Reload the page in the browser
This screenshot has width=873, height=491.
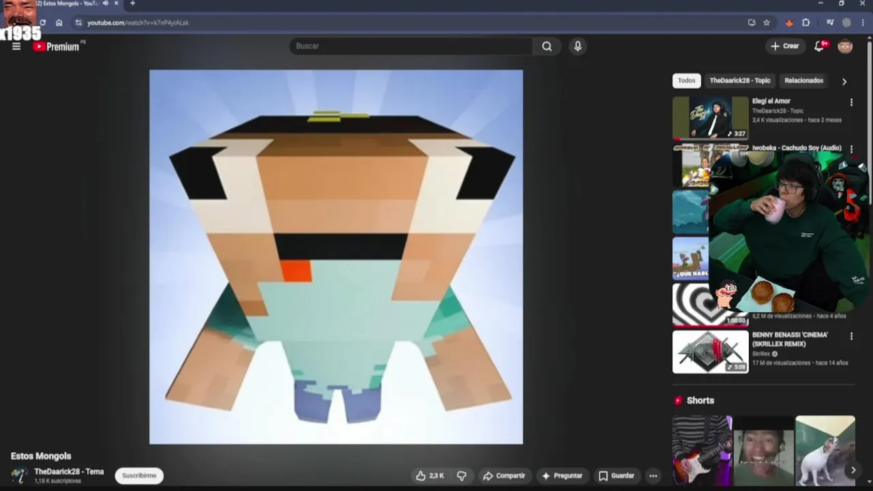click(x=42, y=23)
